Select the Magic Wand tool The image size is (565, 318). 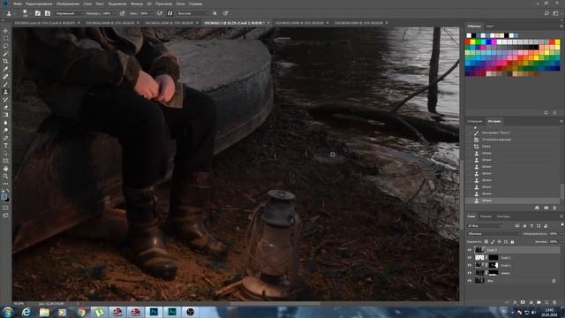tap(5, 54)
